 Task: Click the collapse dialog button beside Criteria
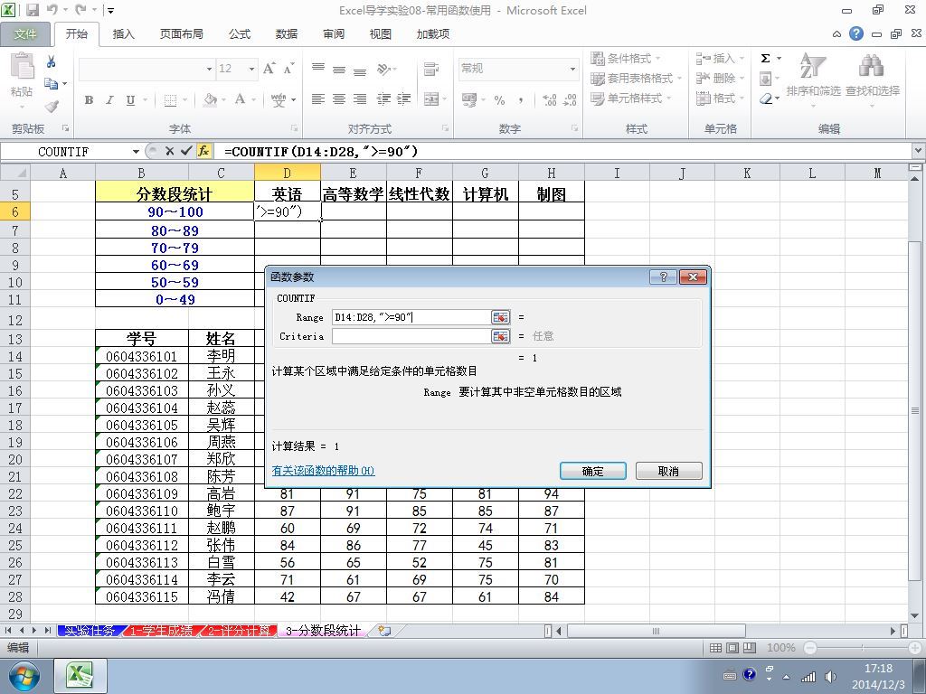tap(501, 336)
